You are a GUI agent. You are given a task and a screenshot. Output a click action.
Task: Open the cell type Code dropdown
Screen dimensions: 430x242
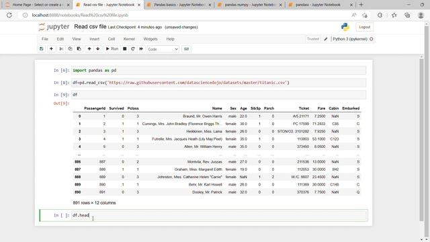[163, 49]
